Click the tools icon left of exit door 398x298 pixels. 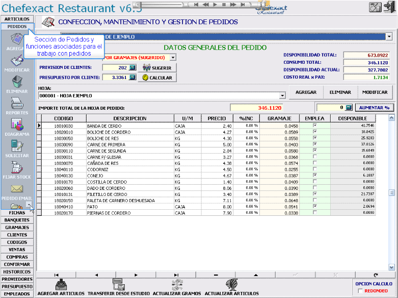click(375, 7)
